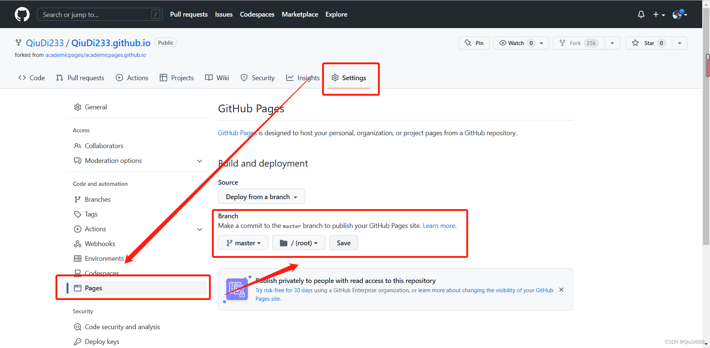Open the notifications bell
The width and height of the screenshot is (710, 348).
point(641,14)
